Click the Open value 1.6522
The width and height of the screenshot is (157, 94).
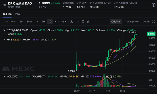coord(41,30)
